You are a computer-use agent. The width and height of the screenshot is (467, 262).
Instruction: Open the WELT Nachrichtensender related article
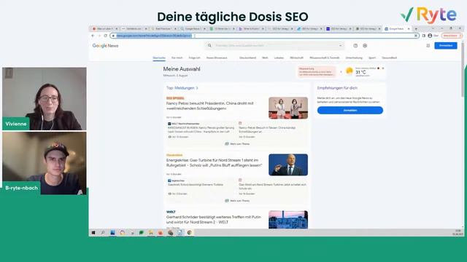tap(201, 130)
